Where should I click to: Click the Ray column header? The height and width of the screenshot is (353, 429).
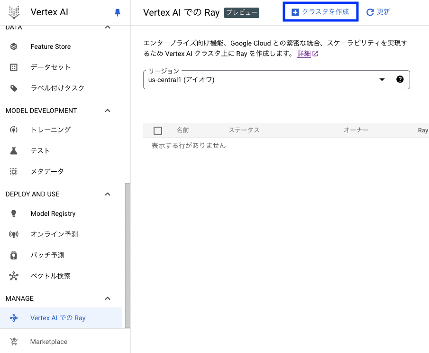tap(423, 130)
